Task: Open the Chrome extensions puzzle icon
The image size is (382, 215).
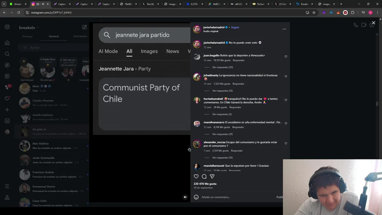Action: click(x=353, y=13)
